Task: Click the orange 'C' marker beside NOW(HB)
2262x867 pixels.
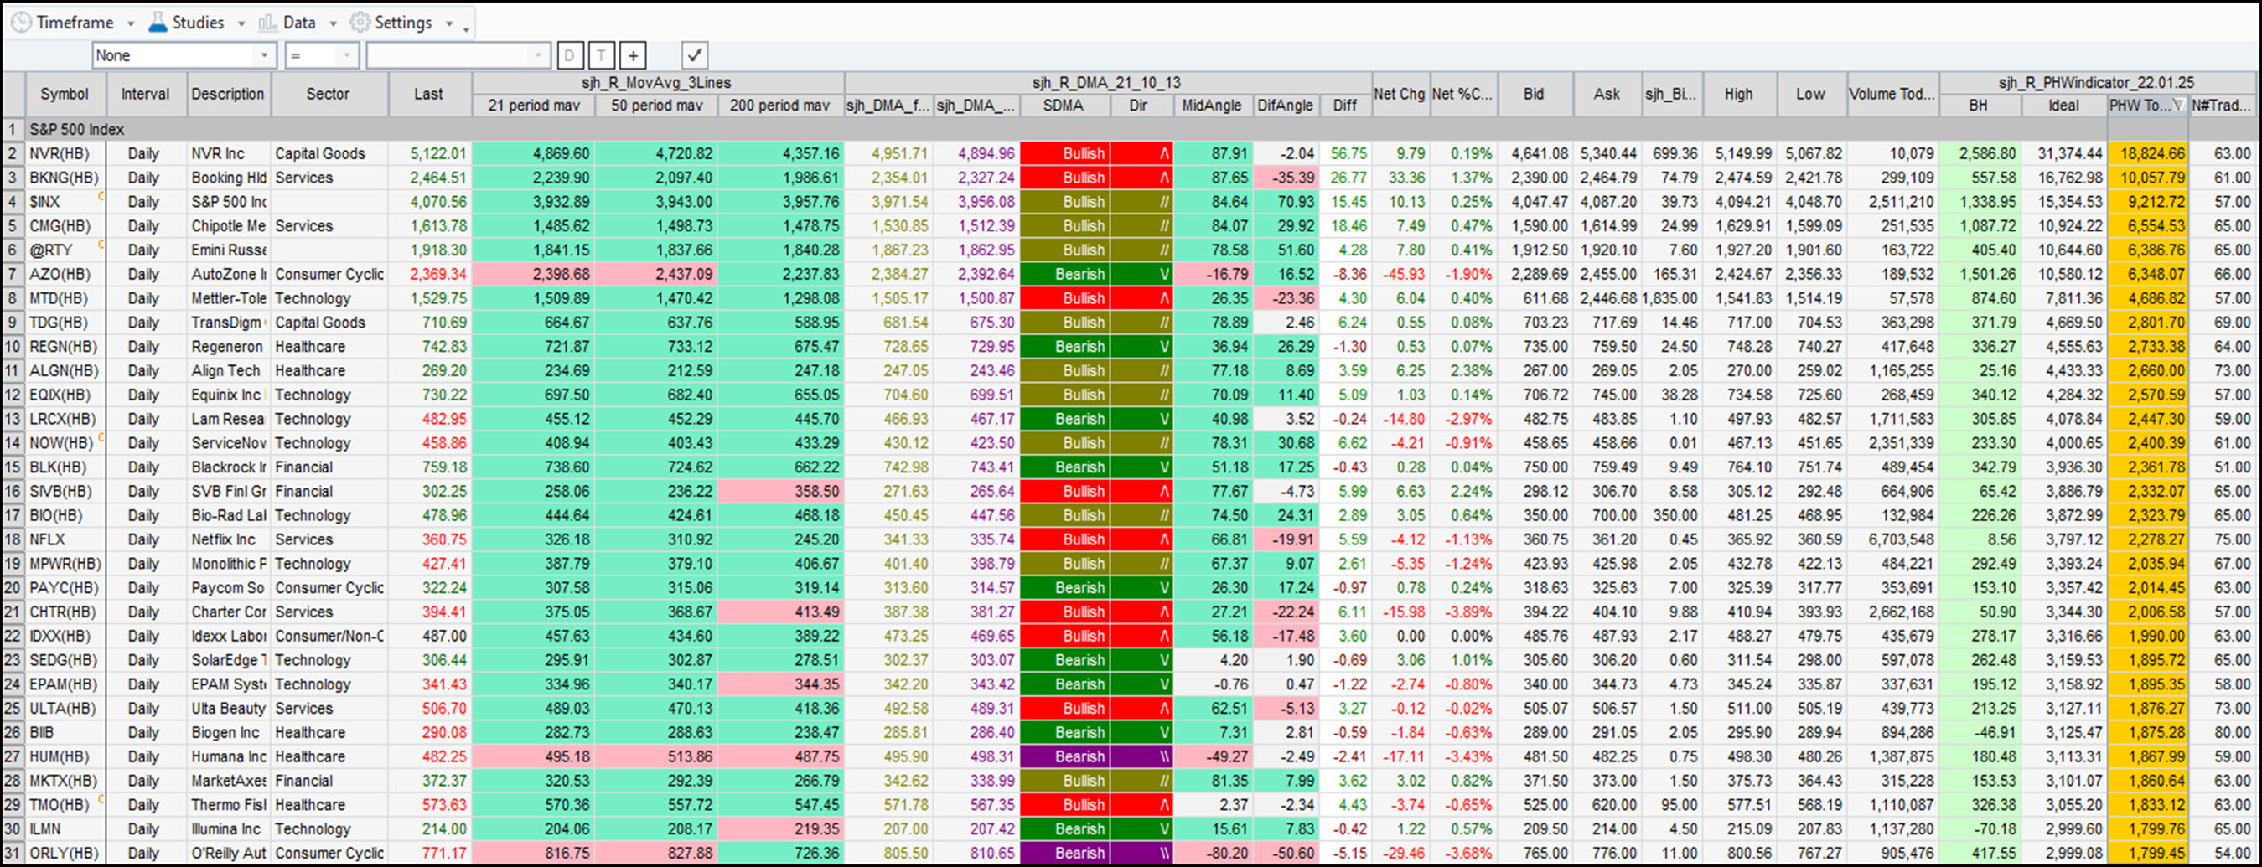Action: pos(101,438)
